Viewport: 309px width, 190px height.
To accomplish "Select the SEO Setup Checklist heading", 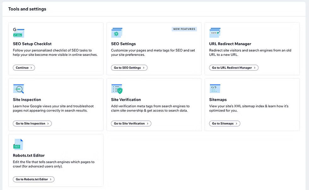I will pyautogui.click(x=32, y=44).
